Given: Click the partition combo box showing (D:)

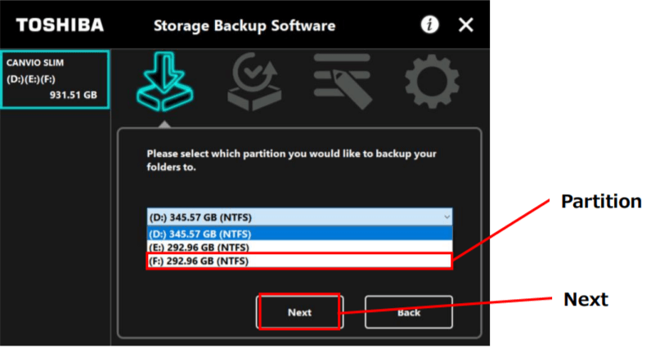Looking at the screenshot, I should [x=294, y=217].
